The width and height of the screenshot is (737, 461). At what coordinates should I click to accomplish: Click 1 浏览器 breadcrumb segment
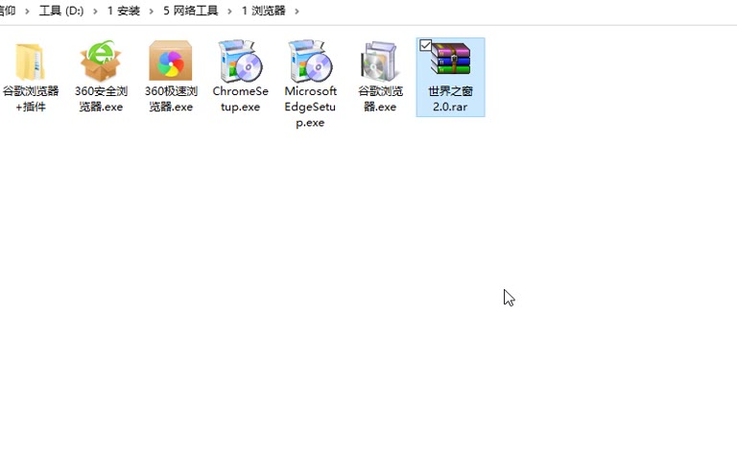tap(263, 11)
